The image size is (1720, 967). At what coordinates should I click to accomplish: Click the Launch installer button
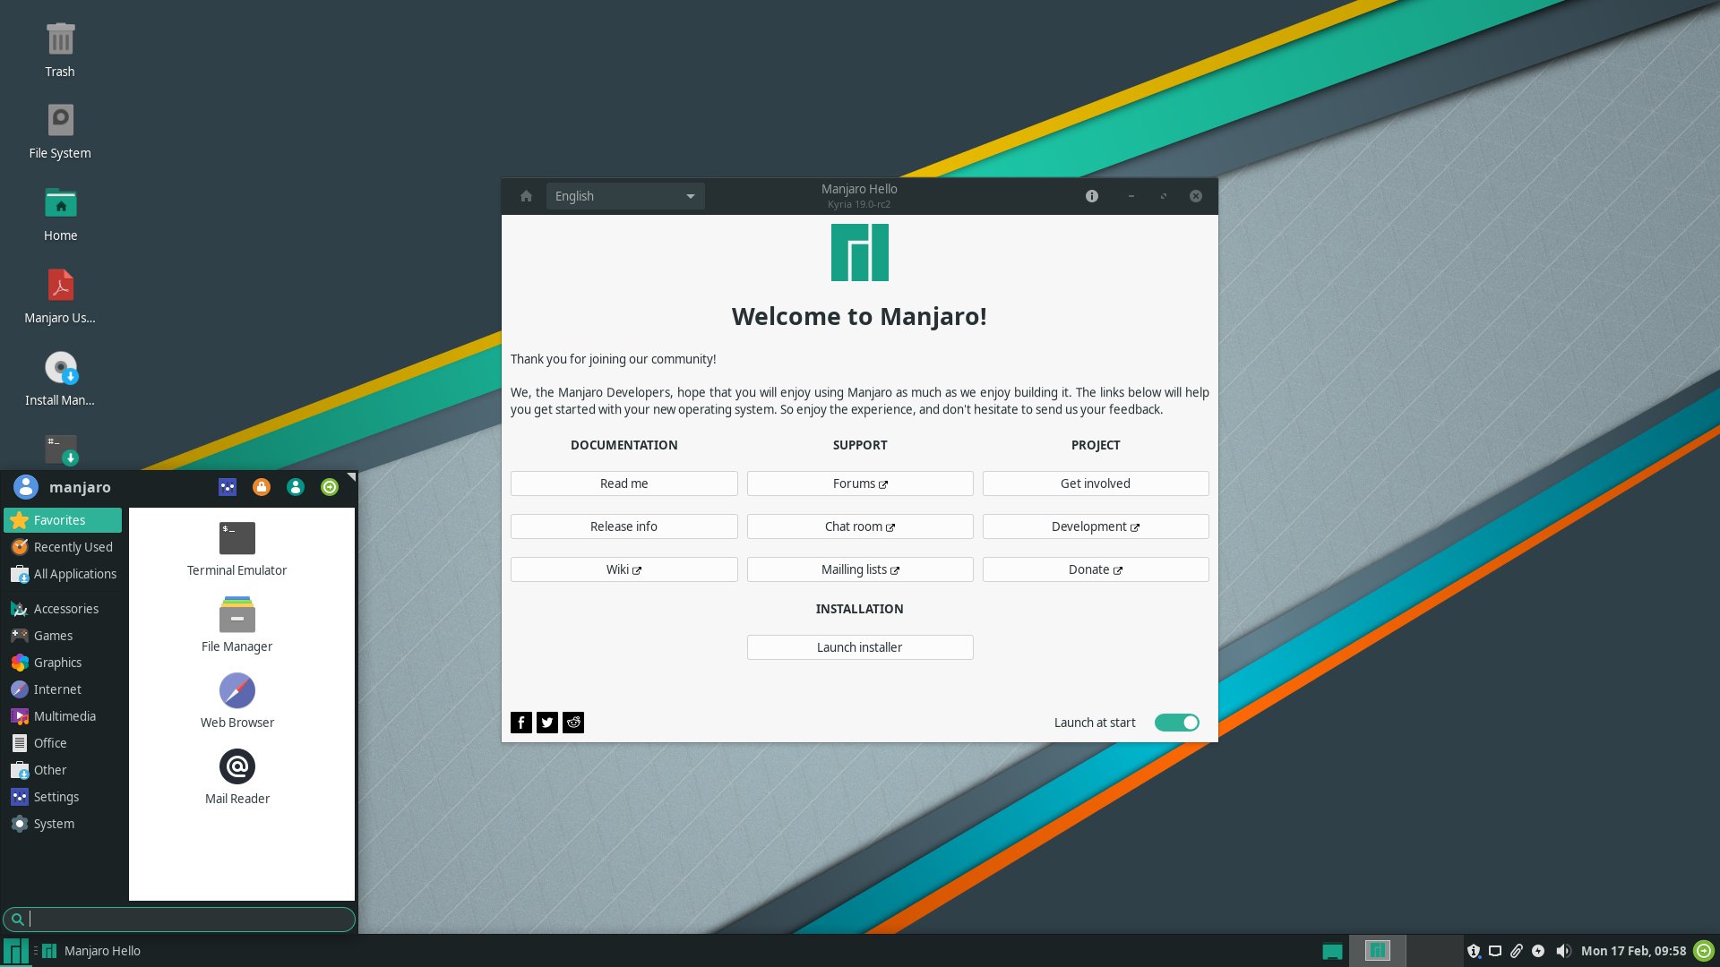[x=859, y=647]
